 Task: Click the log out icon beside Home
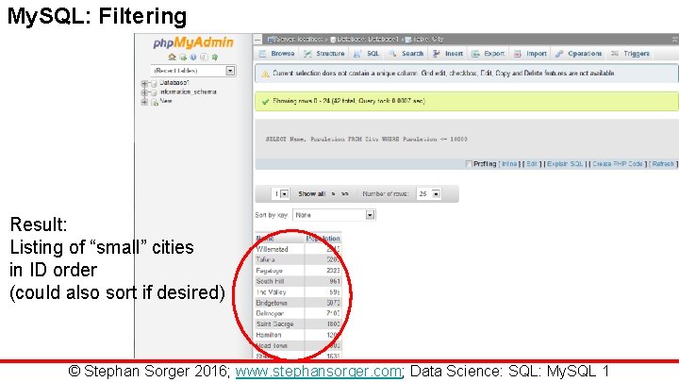[x=183, y=57]
